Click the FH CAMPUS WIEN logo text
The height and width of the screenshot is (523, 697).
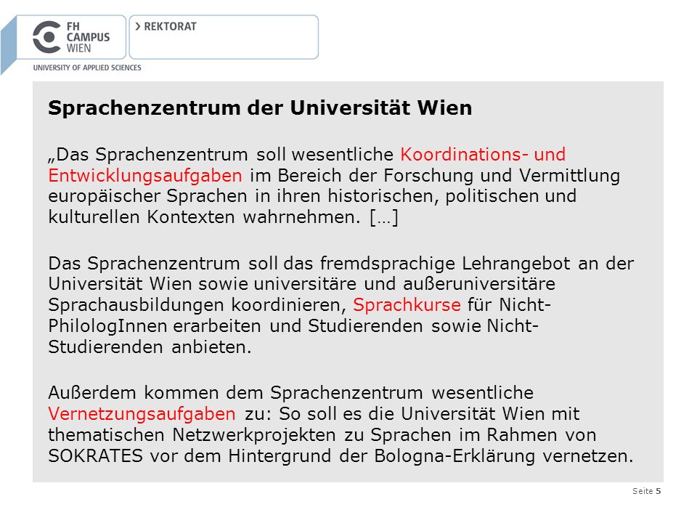(88, 37)
